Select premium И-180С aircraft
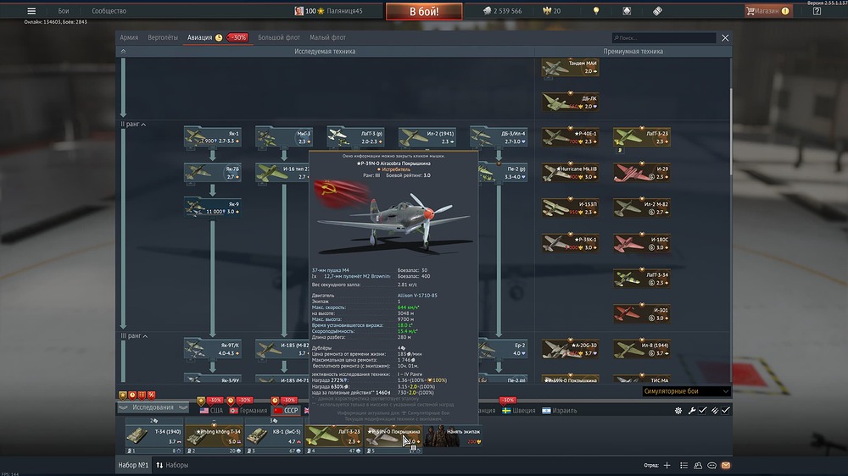Image resolution: width=848 pixels, height=476 pixels. tap(642, 242)
